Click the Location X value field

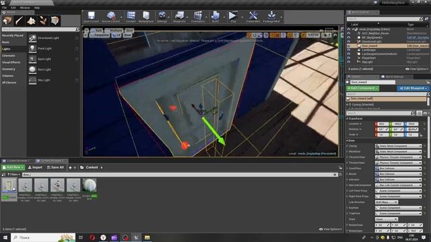point(383,124)
